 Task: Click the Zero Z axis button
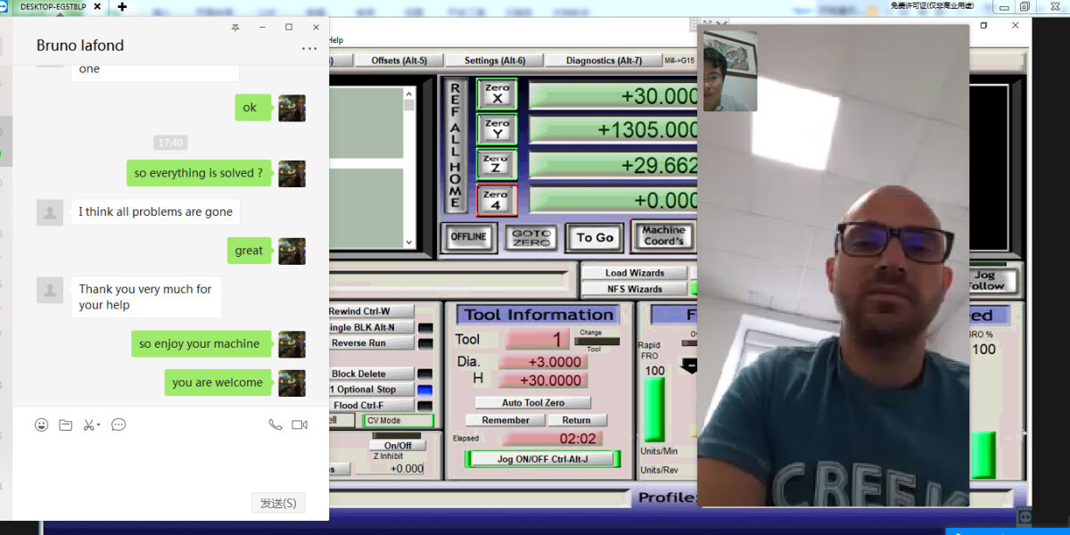[497, 165]
